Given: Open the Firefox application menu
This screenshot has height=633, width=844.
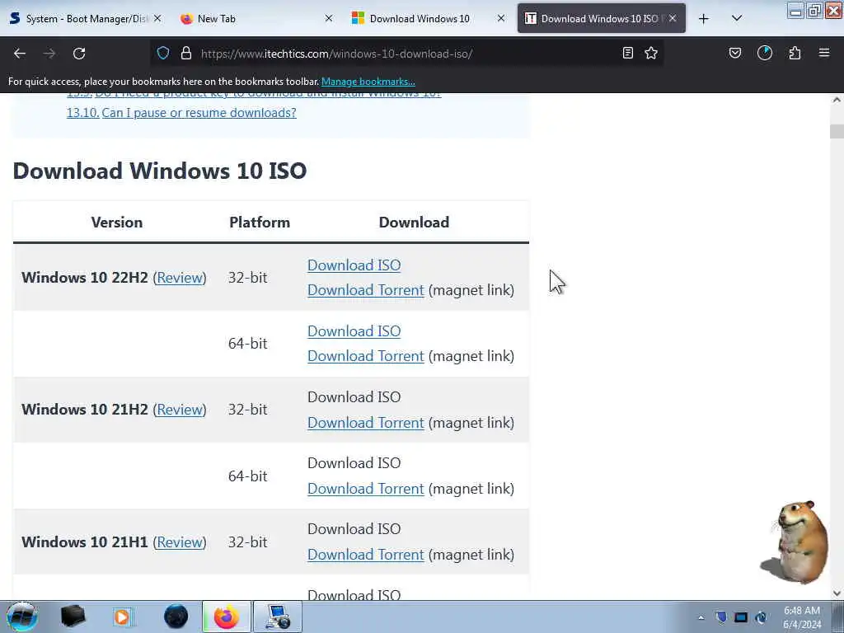Looking at the screenshot, I should click(x=824, y=53).
